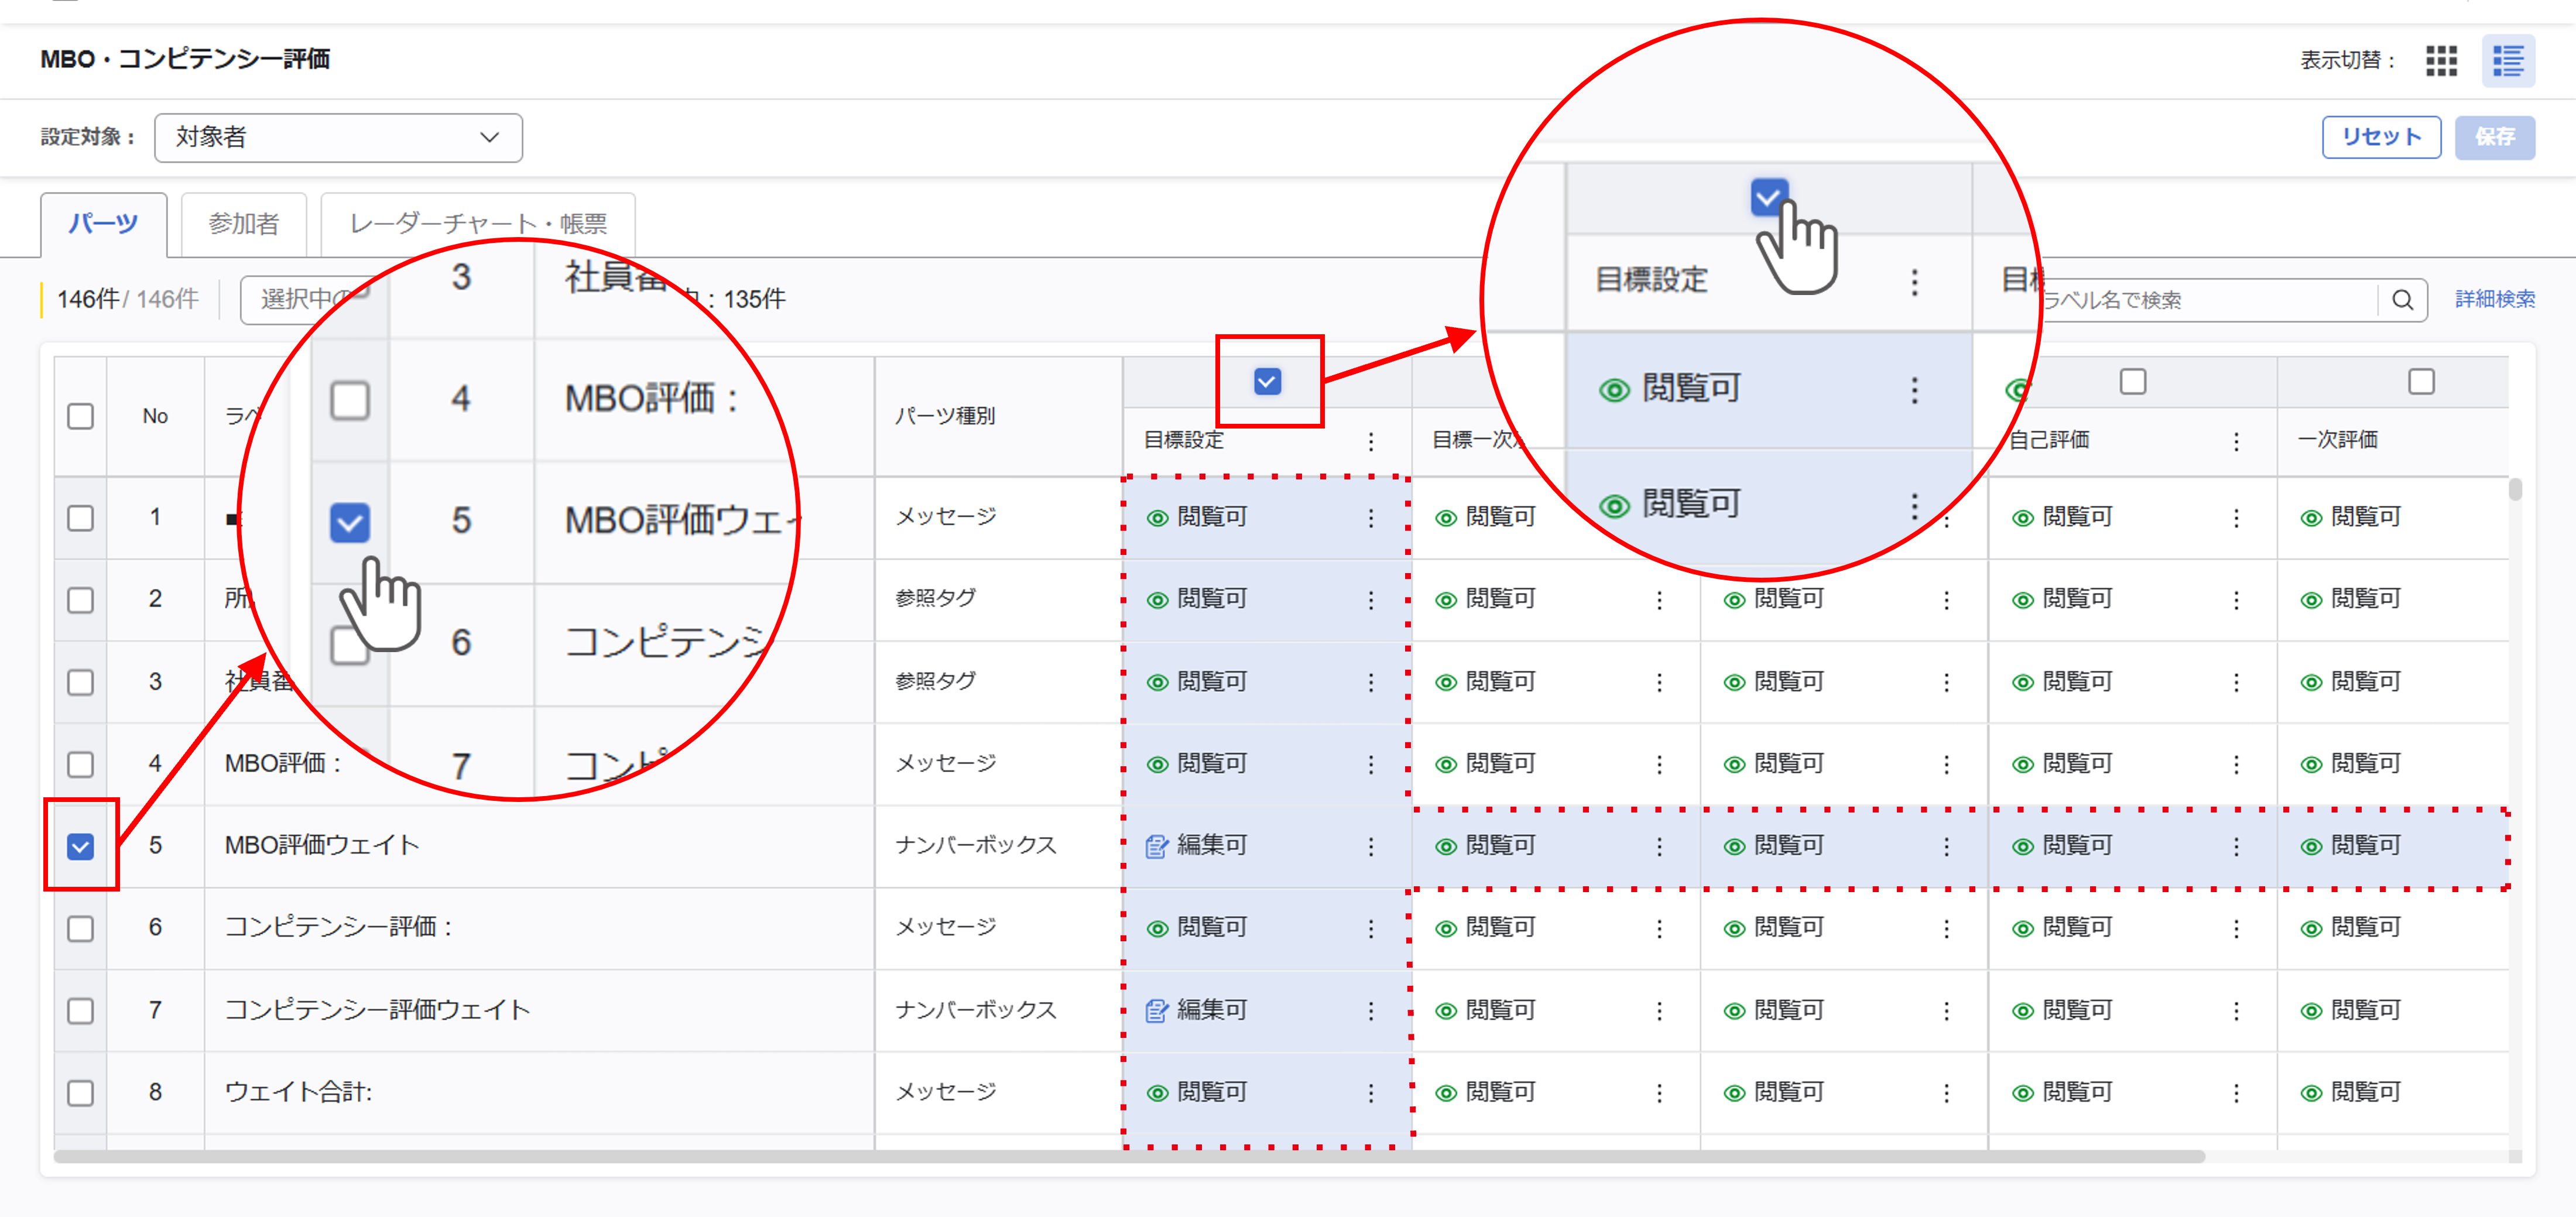Click 編集可 edit icon in row 7
This screenshot has width=2576, height=1217.
[1157, 1010]
